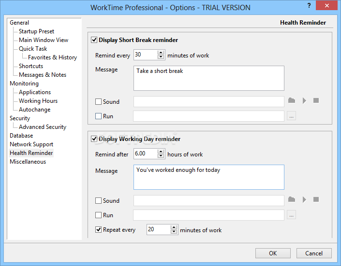Select Security category

click(20, 118)
